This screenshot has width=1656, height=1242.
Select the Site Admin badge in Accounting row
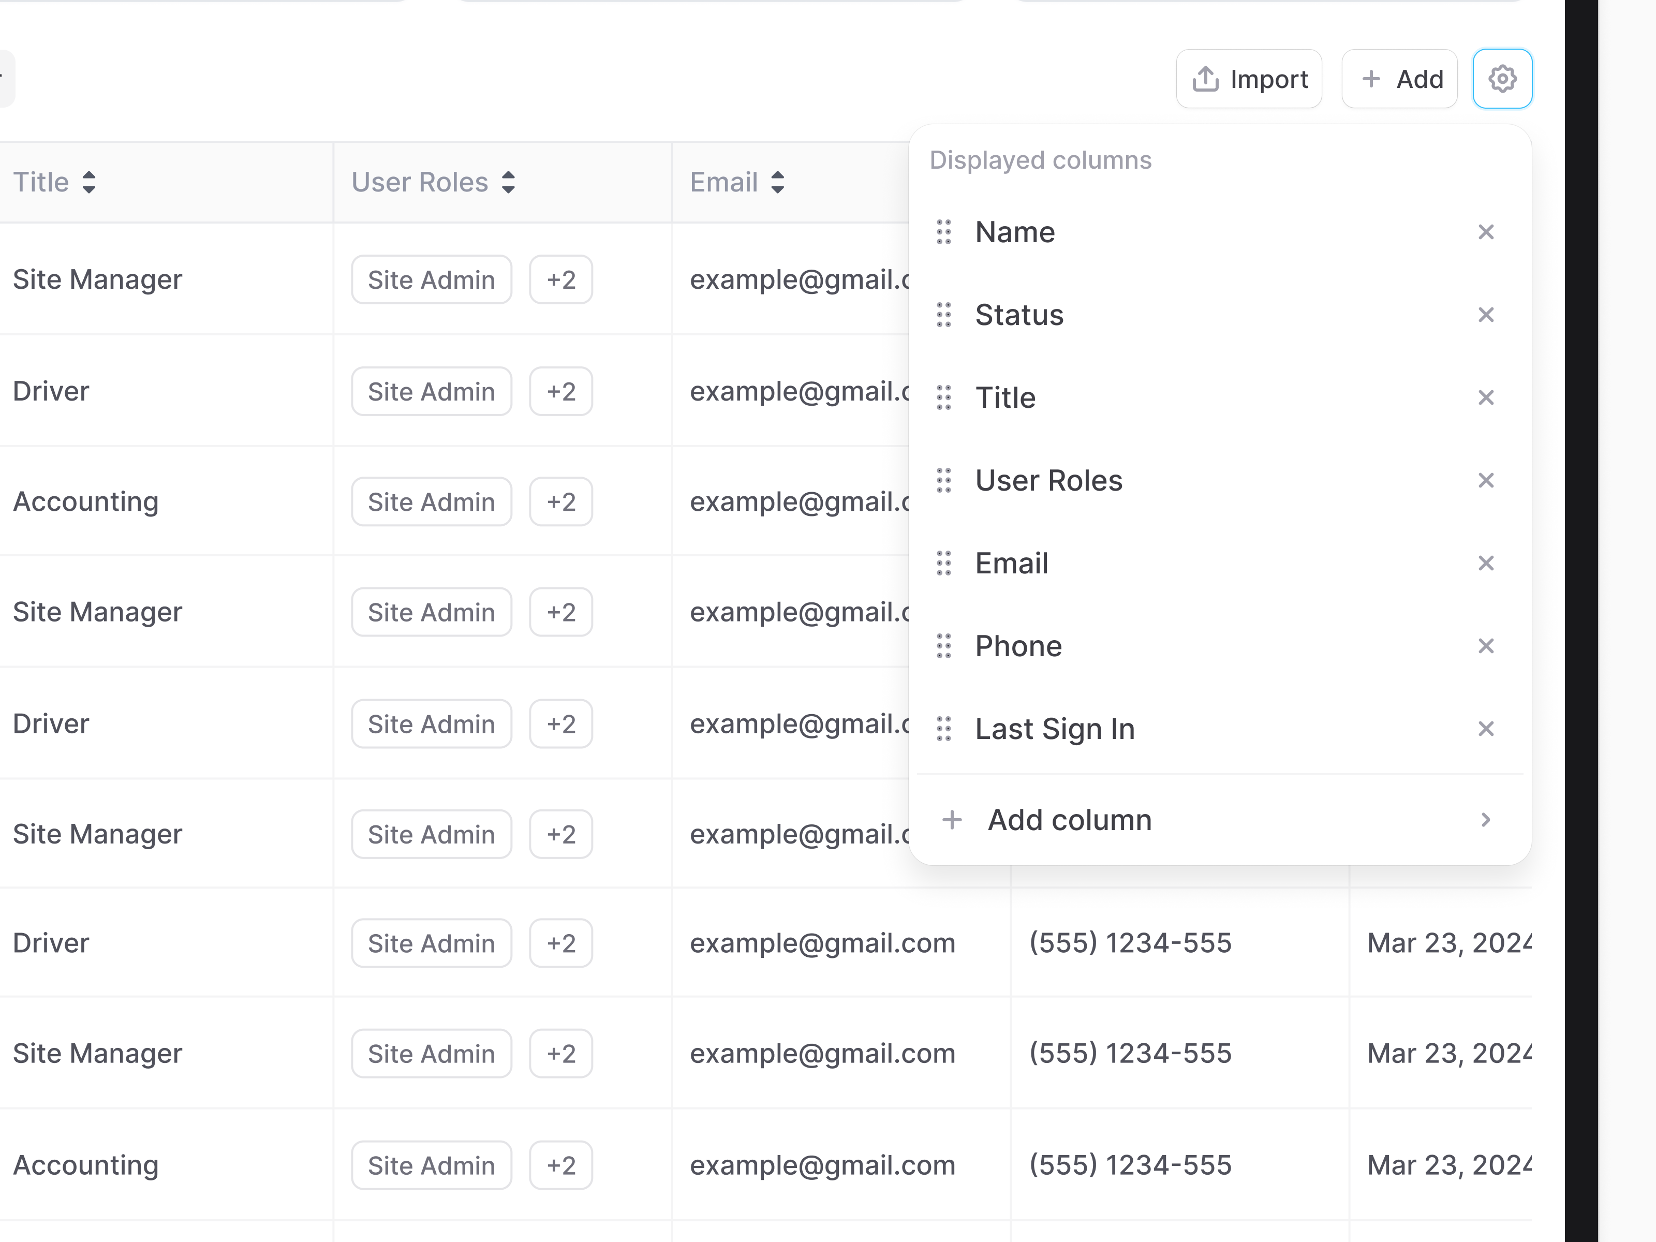[431, 1165]
